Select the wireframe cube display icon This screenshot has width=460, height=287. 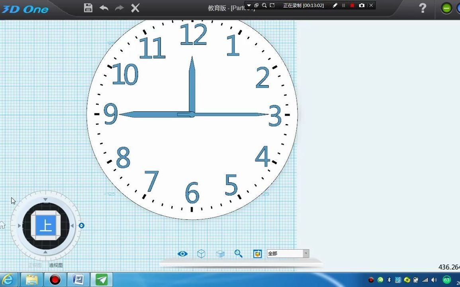click(201, 254)
